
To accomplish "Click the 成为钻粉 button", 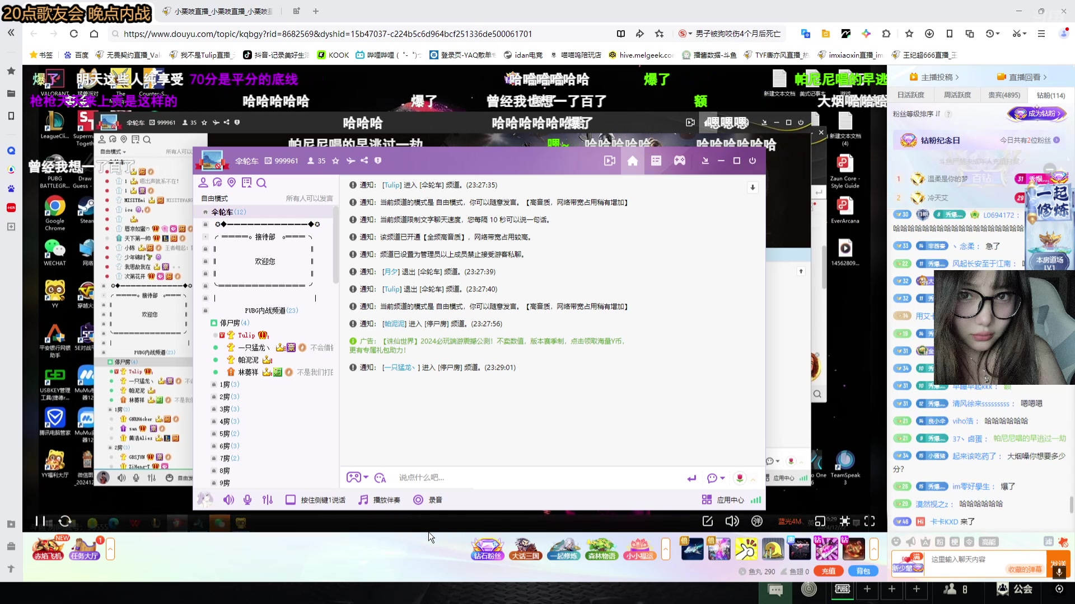I will click(1037, 114).
